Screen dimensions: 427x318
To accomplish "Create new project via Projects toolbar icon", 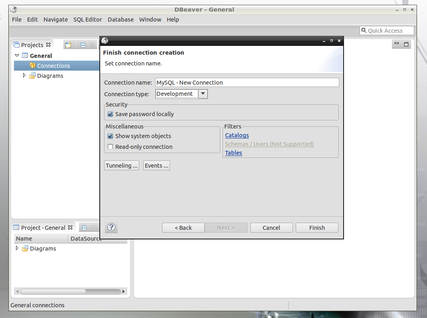I will 68,45.
